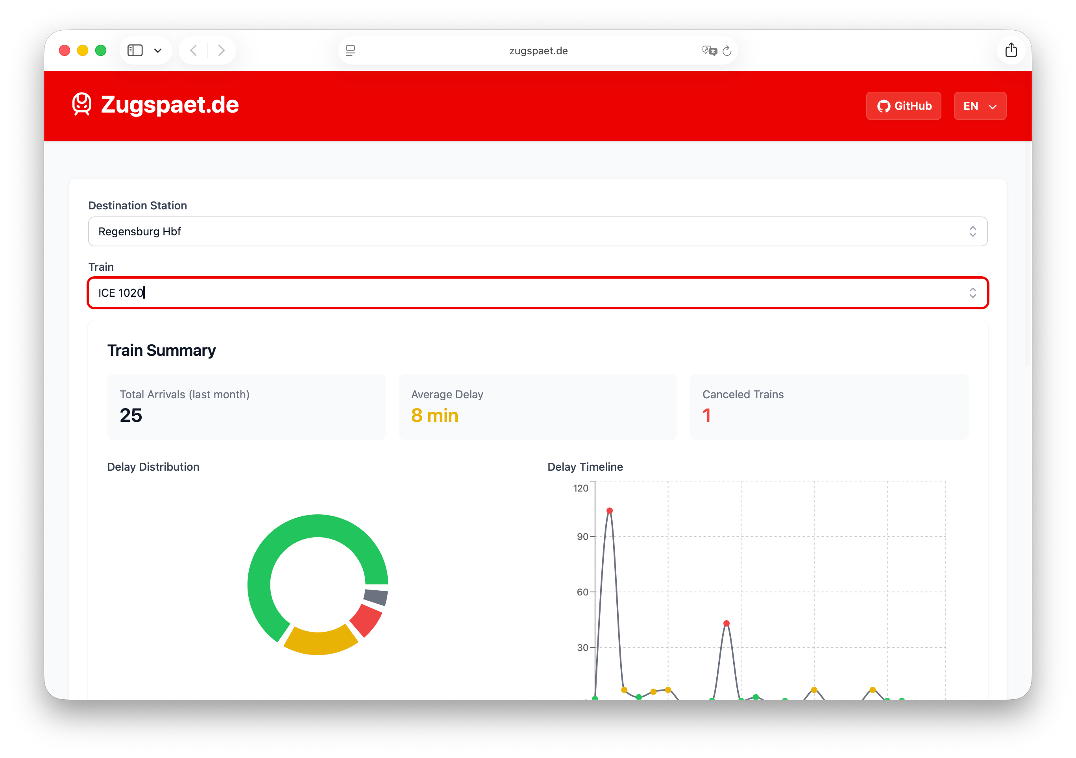The height and width of the screenshot is (758, 1076).
Task: Click the highest red peak timeline point
Action: click(609, 510)
